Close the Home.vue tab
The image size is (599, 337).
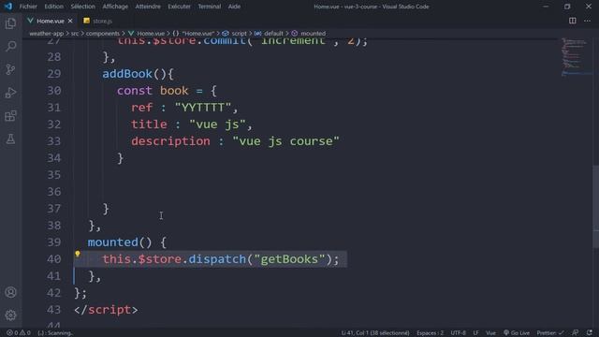(x=70, y=21)
